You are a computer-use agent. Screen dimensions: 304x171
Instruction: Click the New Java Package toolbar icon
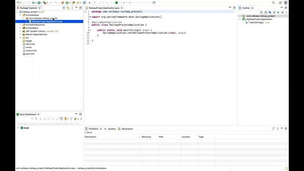[62, 3]
